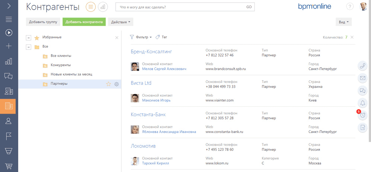The image size is (371, 172).
Task: Open the tasks checklist panel icon
Action: click(362, 127)
